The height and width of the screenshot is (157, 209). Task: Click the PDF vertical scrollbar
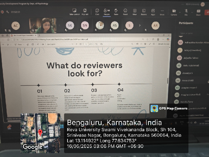(168, 80)
